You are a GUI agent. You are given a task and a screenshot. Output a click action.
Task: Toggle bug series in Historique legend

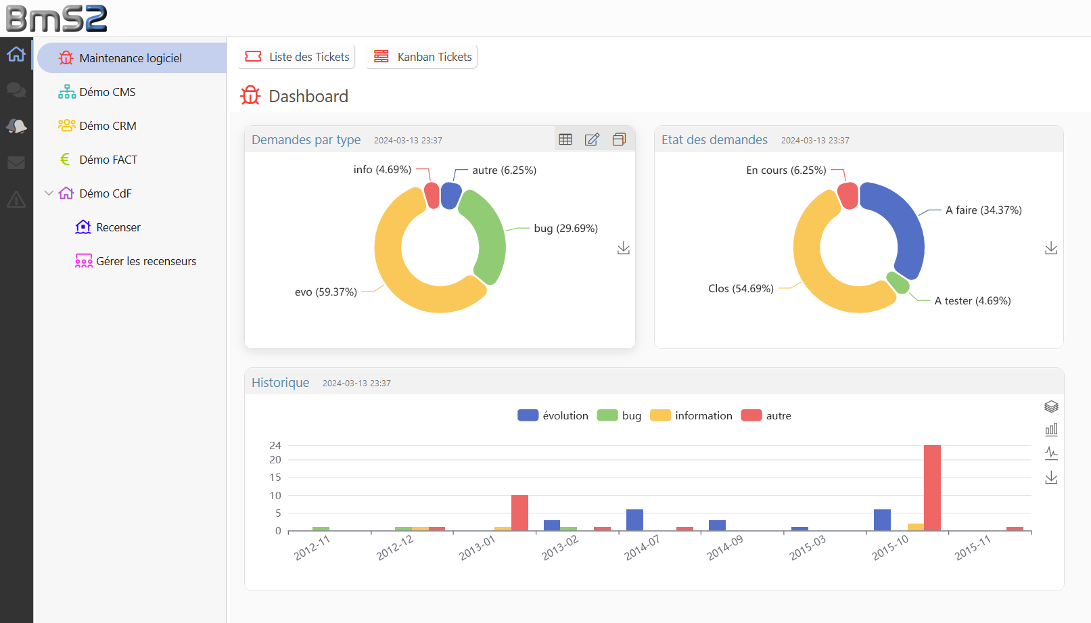click(x=619, y=415)
